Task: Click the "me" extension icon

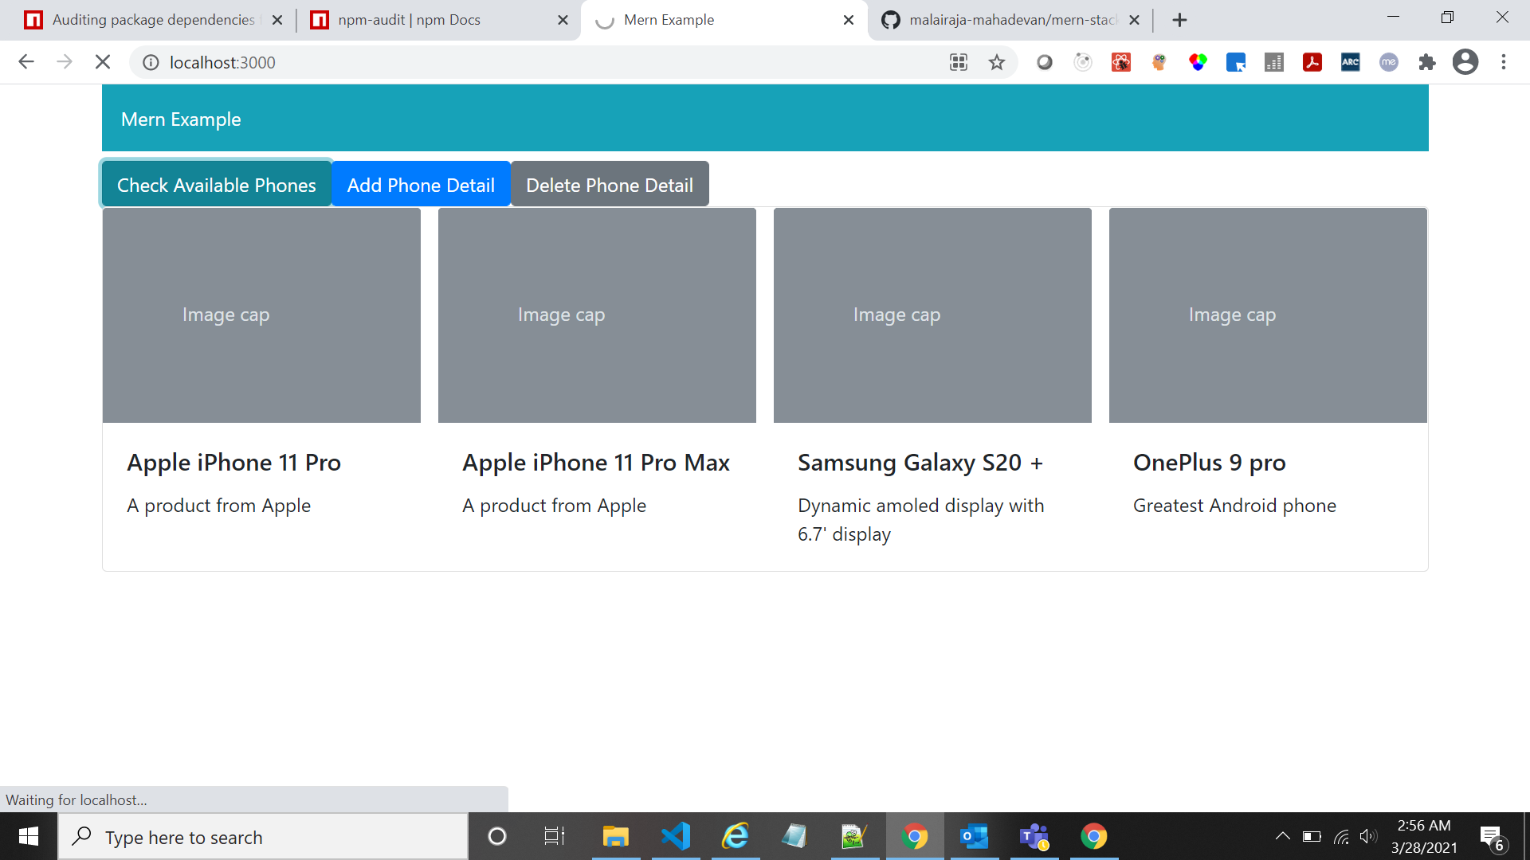Action: (x=1388, y=62)
